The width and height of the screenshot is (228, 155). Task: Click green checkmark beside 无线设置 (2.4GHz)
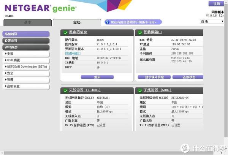click(65, 90)
